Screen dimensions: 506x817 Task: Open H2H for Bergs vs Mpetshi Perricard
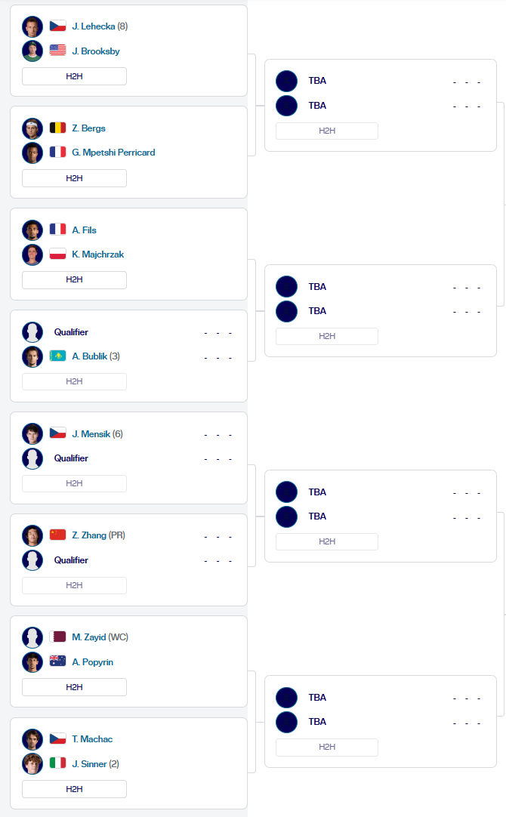(x=74, y=178)
